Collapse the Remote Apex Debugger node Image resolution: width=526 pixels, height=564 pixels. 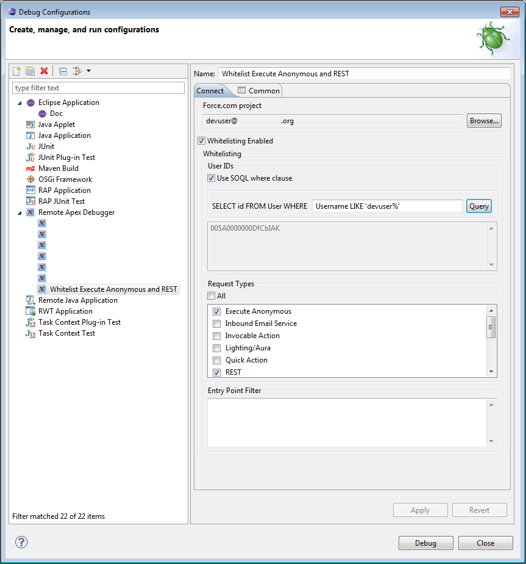tap(20, 213)
